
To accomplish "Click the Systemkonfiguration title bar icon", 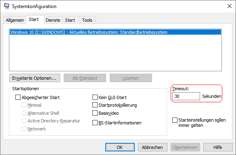I will point(6,6).
